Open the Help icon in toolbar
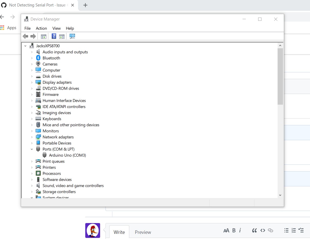Viewport: 310px width, 239px height. [x=54, y=36]
